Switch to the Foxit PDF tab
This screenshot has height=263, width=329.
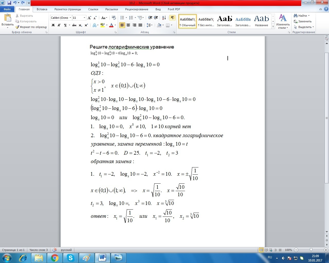click(x=174, y=9)
